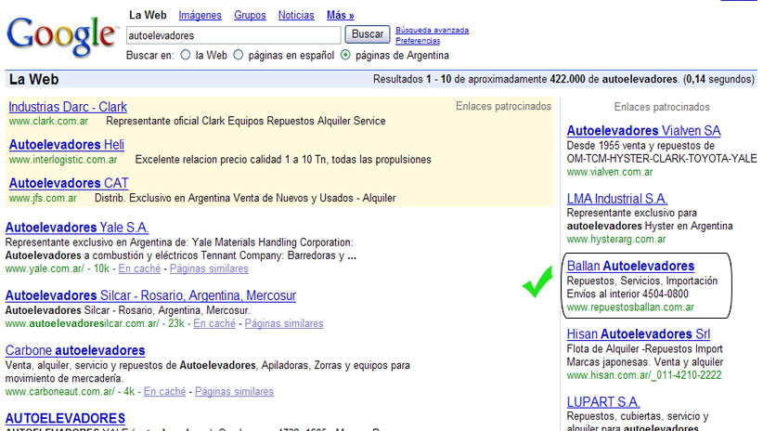763x431 pixels.
Task: Open result Carbone autoelevadores
Action: (x=75, y=350)
